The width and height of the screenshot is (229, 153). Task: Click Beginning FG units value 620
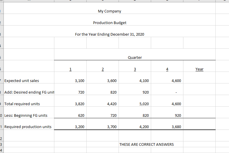tap(70, 112)
